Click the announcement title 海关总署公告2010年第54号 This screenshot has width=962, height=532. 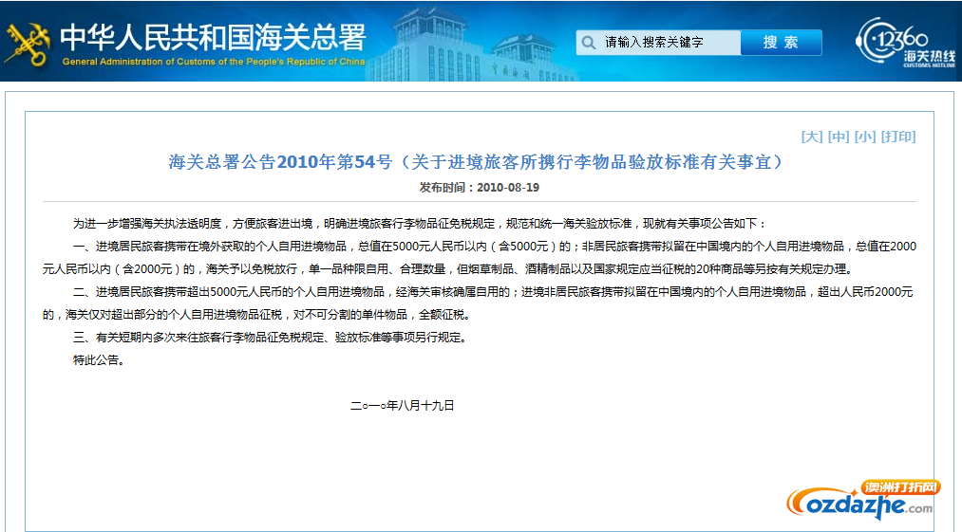[476, 162]
